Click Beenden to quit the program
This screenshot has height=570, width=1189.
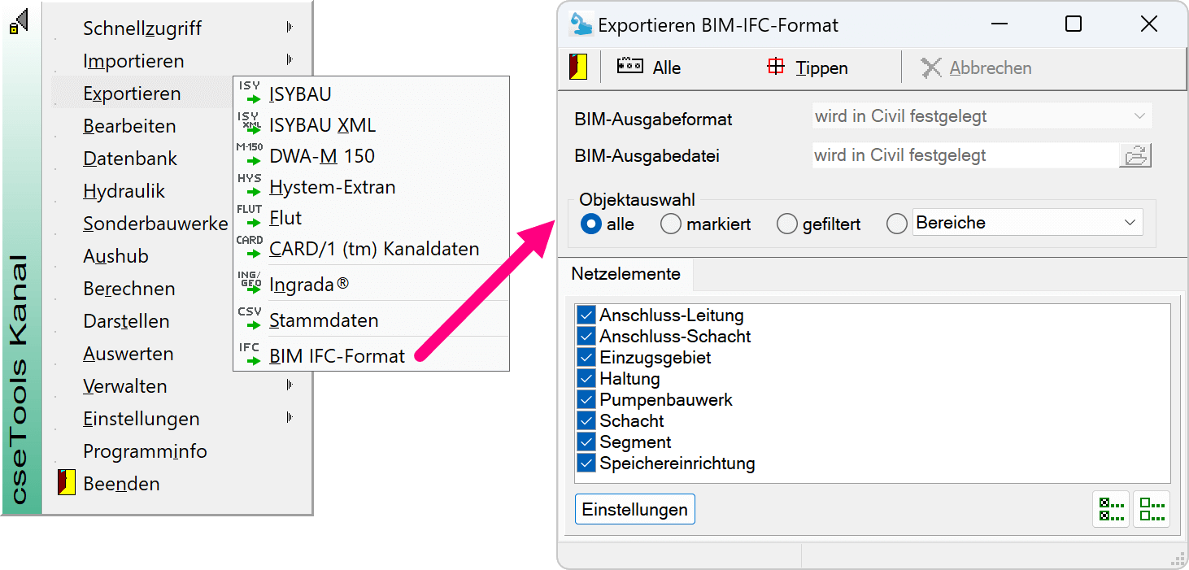(x=121, y=484)
